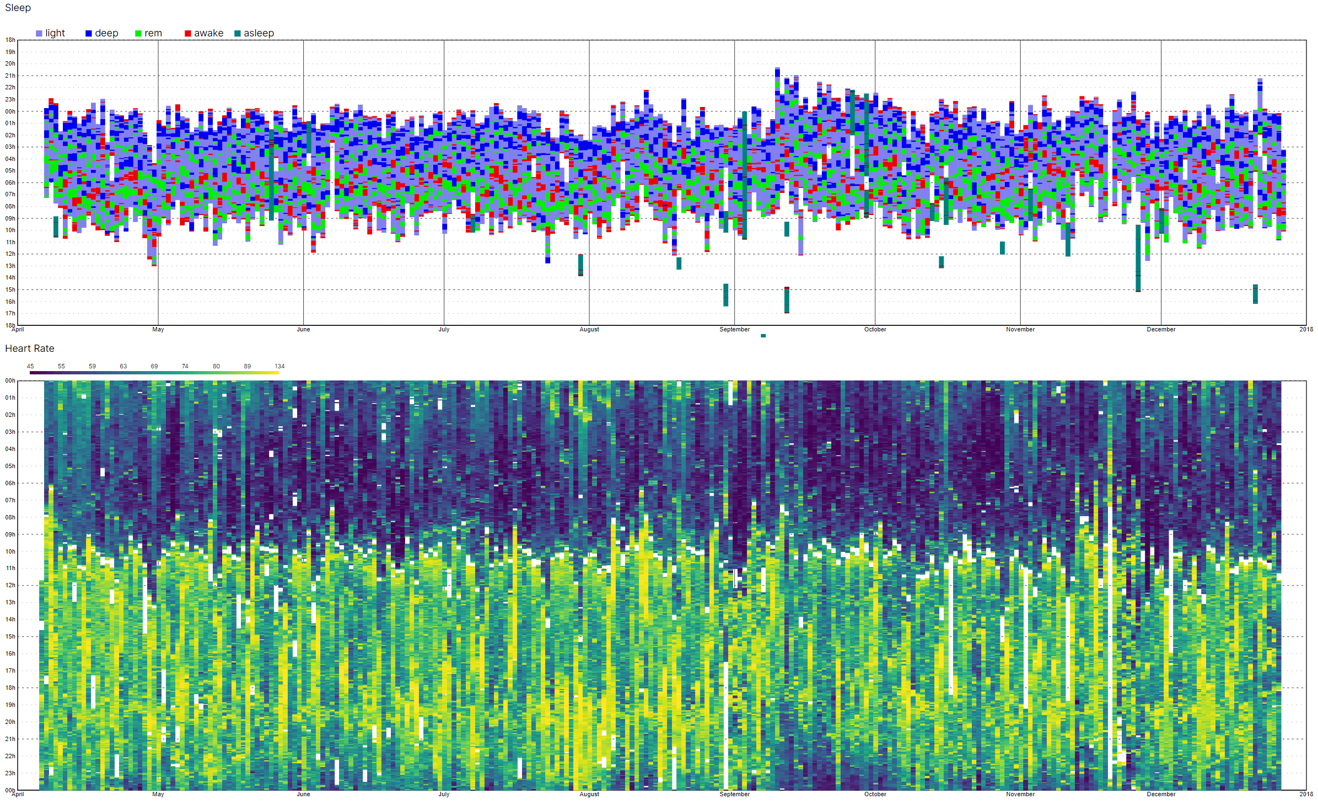The width and height of the screenshot is (1318, 810).
Task: Click the August label under heart rate chart
Action: click(589, 795)
